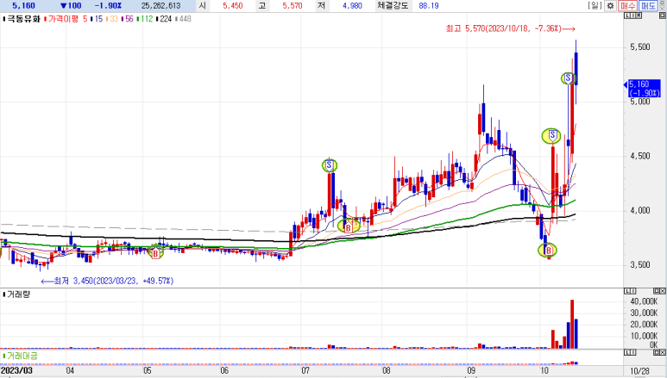Image resolution: width=667 pixels, height=378 pixels.
Task: Click the 거래대금 trading value panel label
Action: (x=20, y=355)
